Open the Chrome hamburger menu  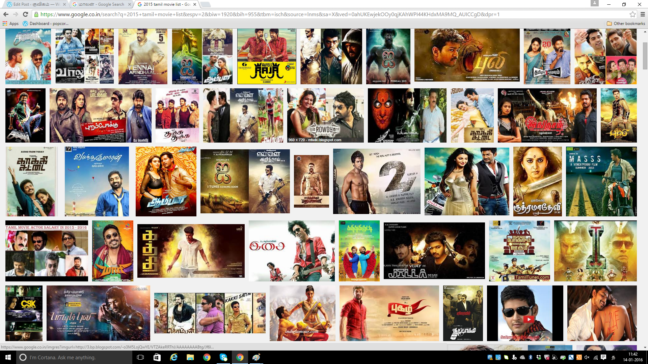point(643,14)
